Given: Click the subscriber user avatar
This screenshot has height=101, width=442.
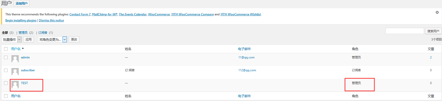Looking at the screenshot, I should pos(15,72).
